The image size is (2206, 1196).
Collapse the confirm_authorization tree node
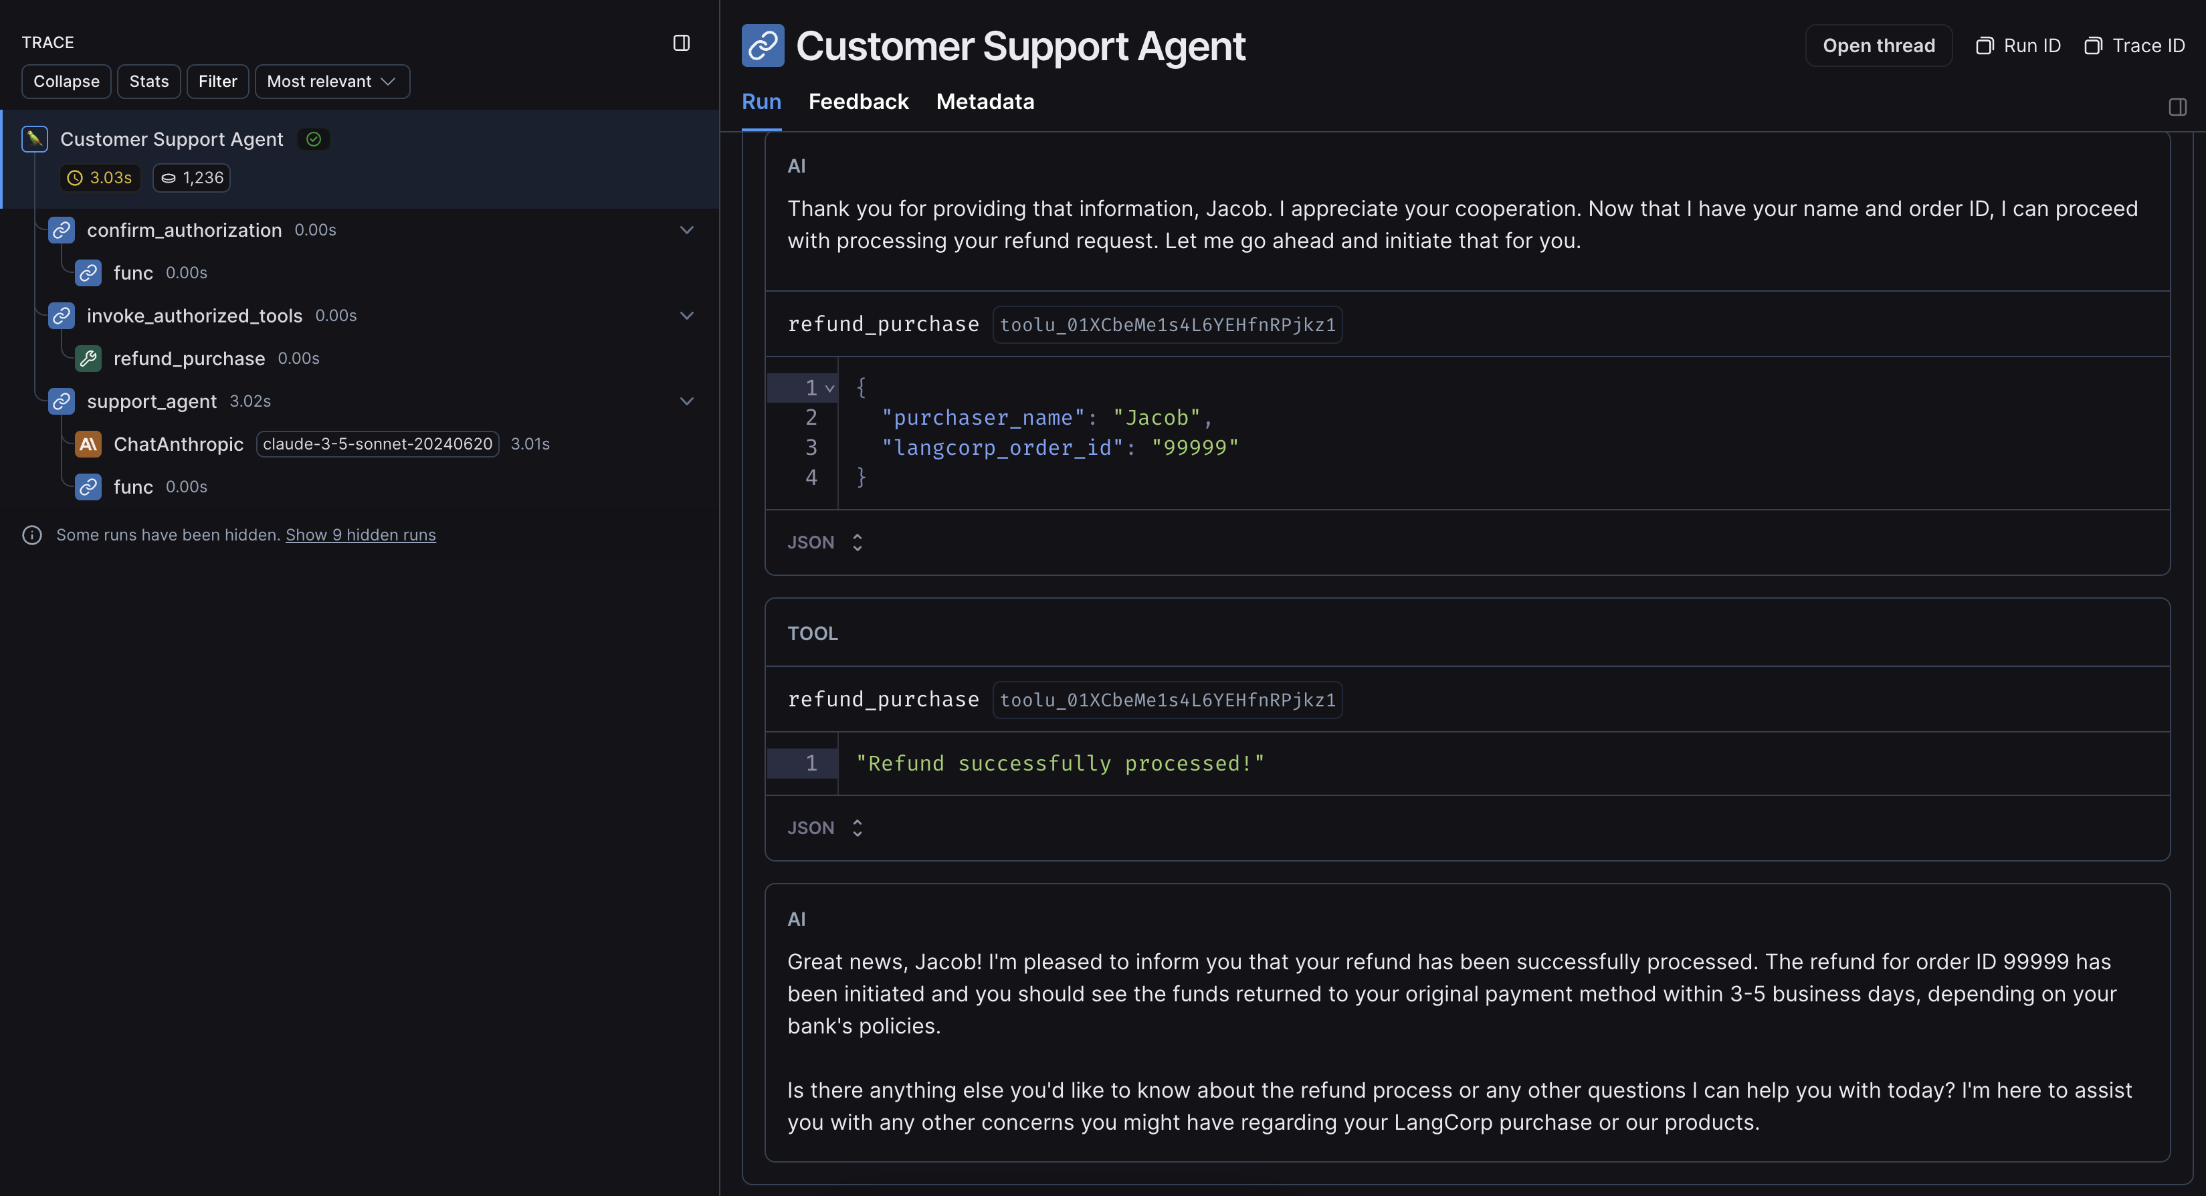pos(686,230)
